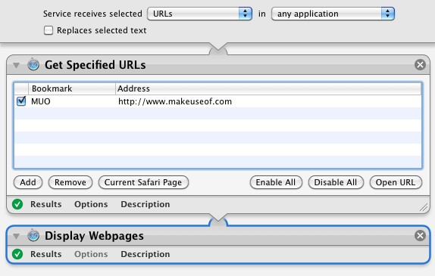Show Options of Display Webpages
The image size is (435, 276).
click(91, 254)
